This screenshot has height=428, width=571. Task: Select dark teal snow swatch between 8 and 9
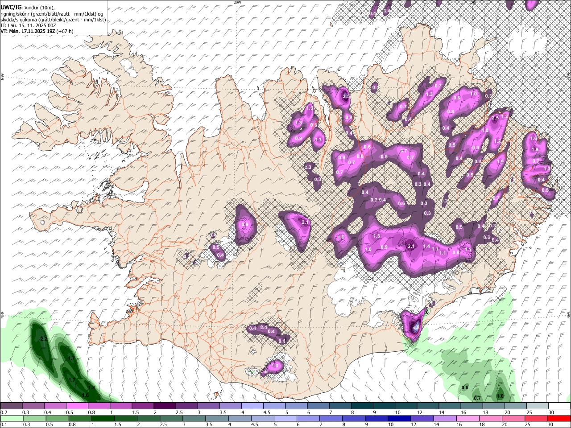362,406
